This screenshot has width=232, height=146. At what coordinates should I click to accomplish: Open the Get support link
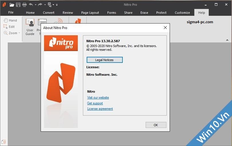(95, 103)
